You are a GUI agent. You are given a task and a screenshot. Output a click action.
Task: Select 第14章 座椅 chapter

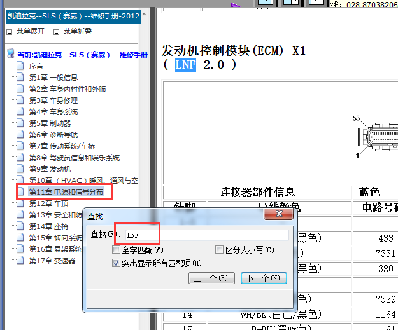49,226
